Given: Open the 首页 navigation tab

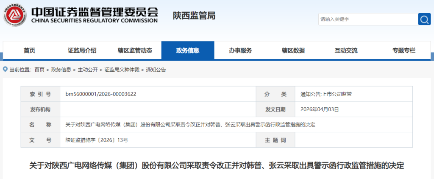Looking at the screenshot, I should tap(29, 50).
